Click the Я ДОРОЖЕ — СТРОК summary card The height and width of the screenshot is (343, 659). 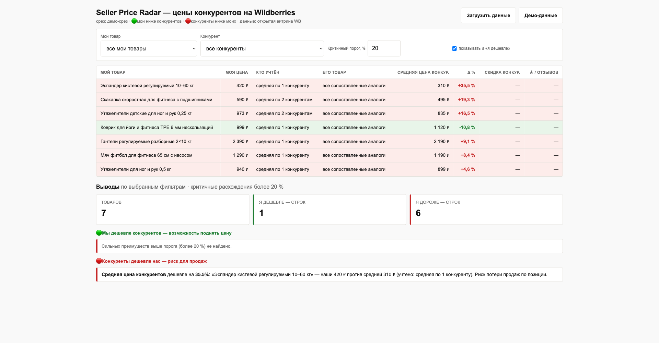tap(486, 210)
